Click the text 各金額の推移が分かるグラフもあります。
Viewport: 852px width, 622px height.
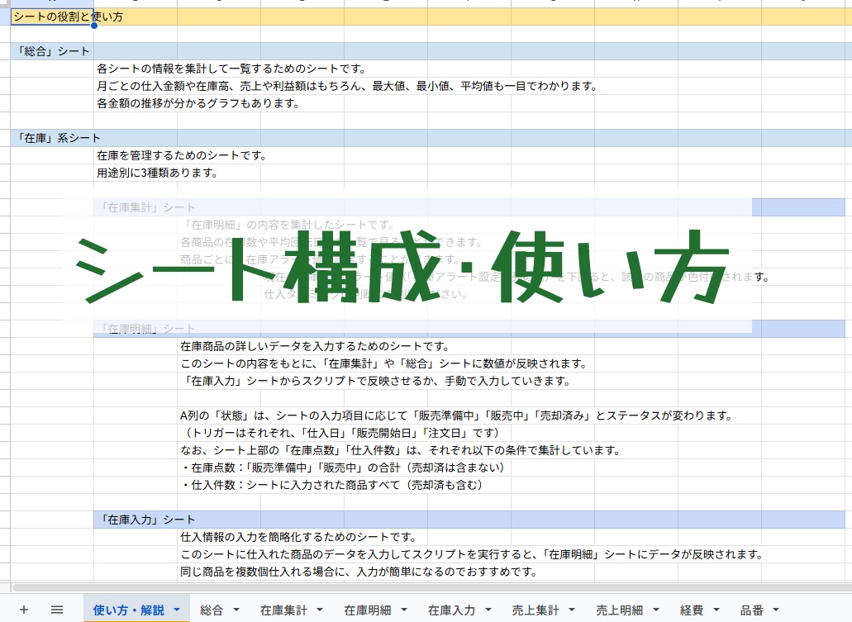click(198, 103)
